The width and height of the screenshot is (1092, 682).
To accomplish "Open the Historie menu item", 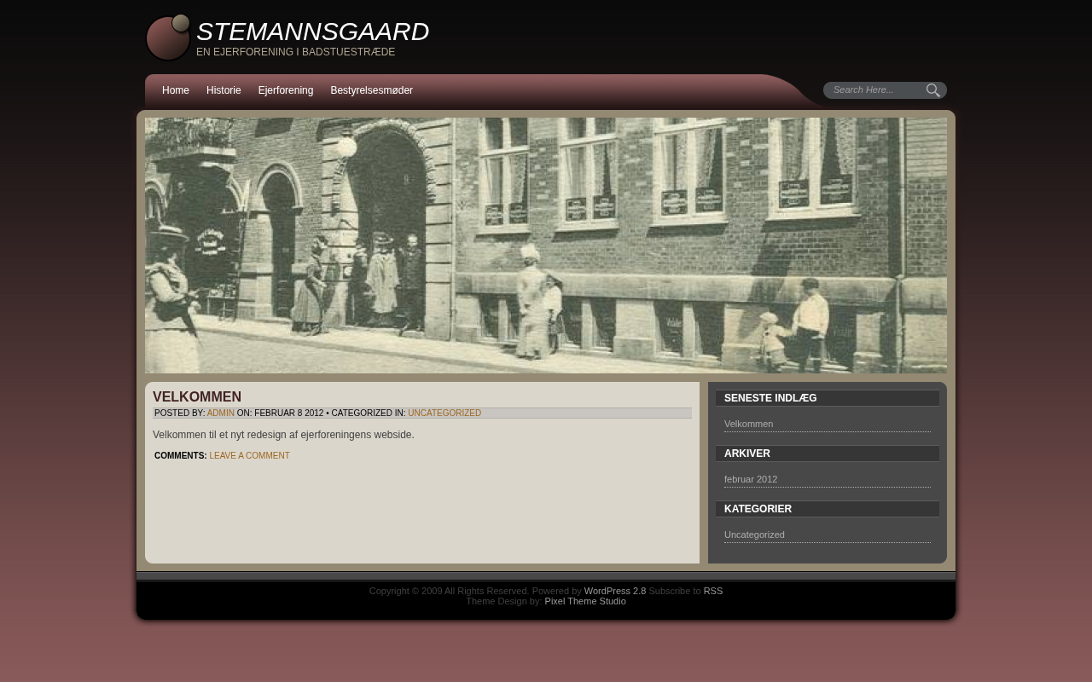I will pyautogui.click(x=224, y=90).
